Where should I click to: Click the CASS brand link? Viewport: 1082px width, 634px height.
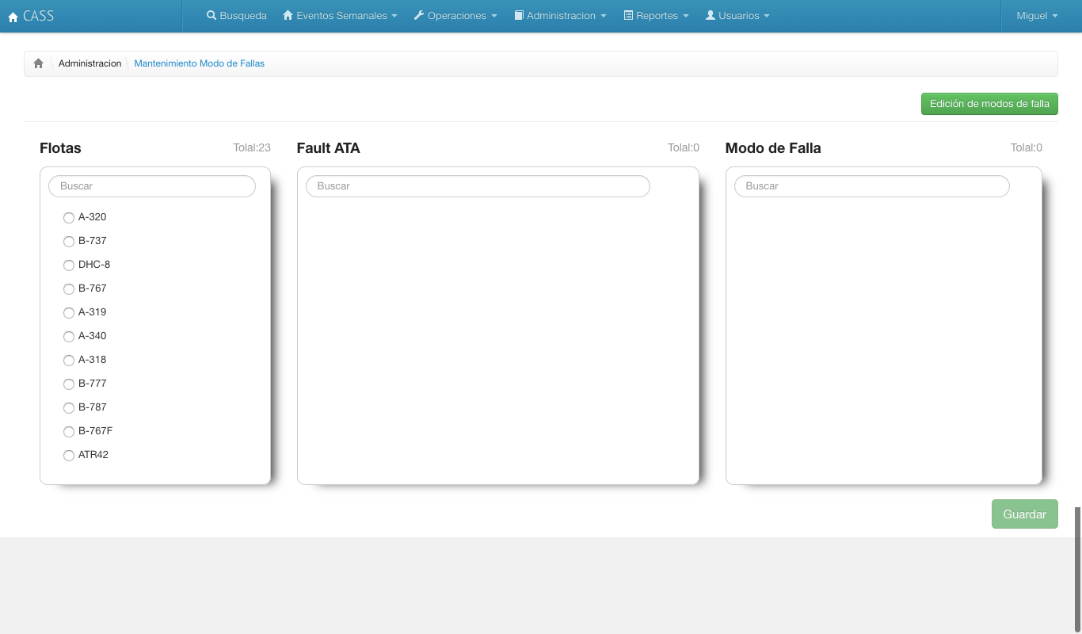31,16
